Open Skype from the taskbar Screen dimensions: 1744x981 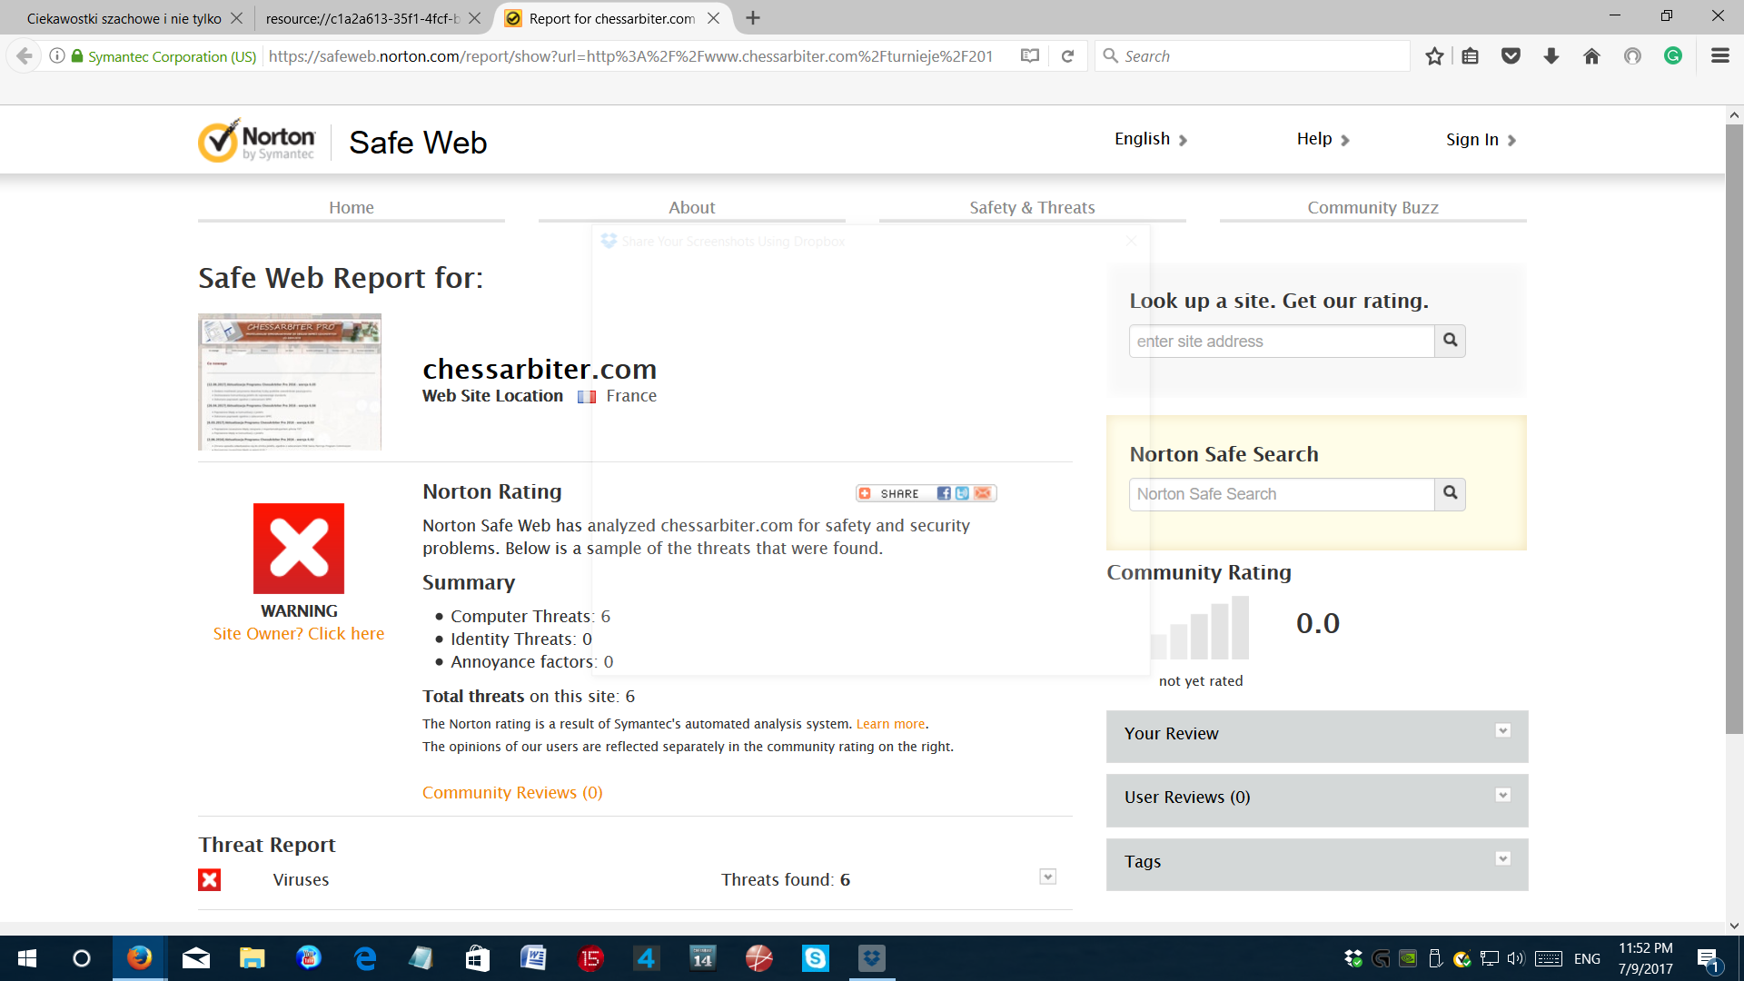click(x=816, y=958)
